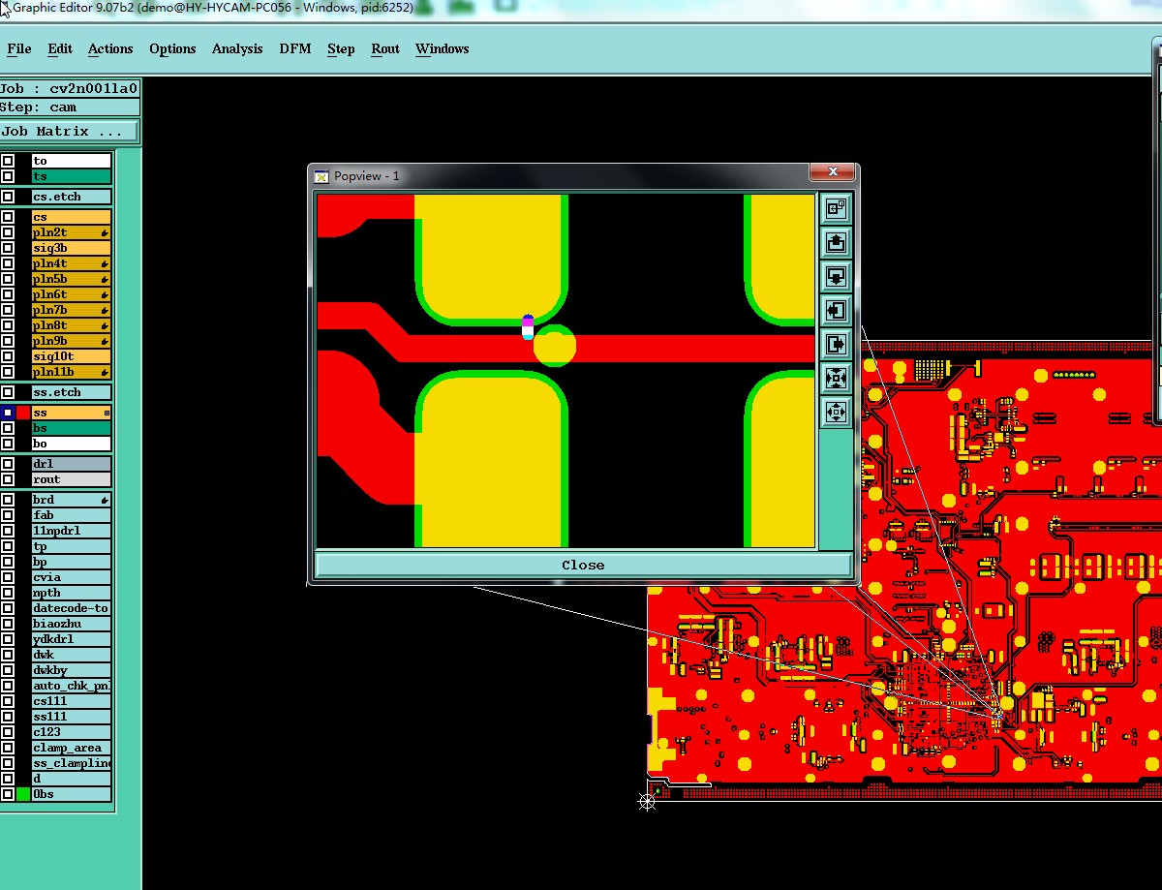Select the npth layer name
1162x890 pixels.
point(72,593)
